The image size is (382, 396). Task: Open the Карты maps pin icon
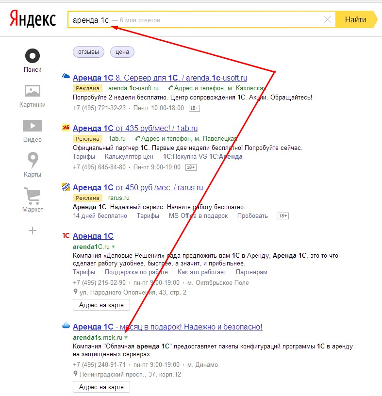click(x=33, y=160)
